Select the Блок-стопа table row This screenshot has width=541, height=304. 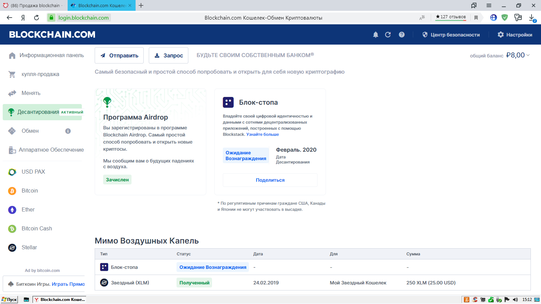pyautogui.click(x=313, y=267)
